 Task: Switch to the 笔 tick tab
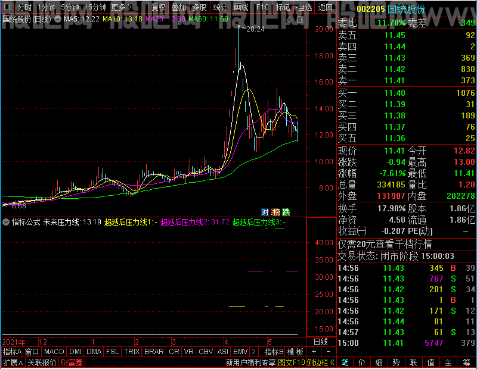(345, 362)
